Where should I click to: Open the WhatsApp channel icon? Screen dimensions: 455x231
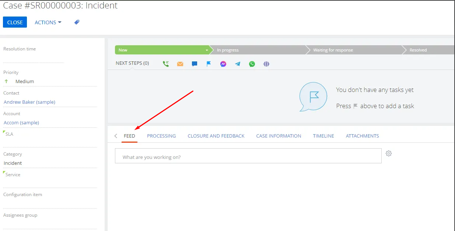point(252,64)
